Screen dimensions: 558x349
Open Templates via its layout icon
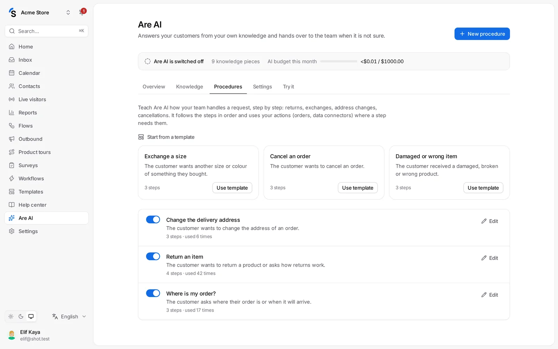pos(12,192)
